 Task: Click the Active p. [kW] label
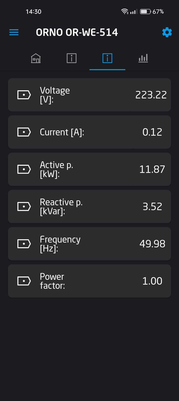56,169
